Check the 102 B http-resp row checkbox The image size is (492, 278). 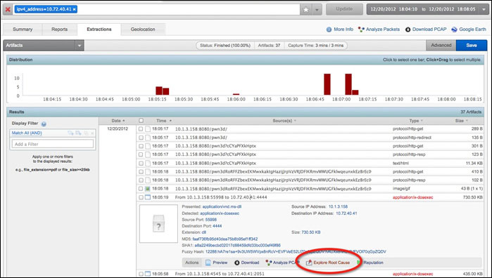[141, 180]
